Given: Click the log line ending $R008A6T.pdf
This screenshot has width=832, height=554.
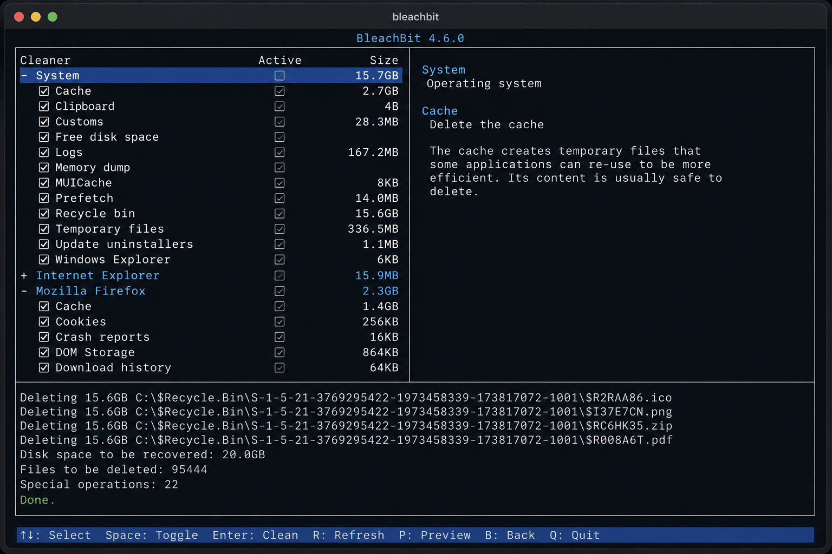Looking at the screenshot, I should point(346,440).
